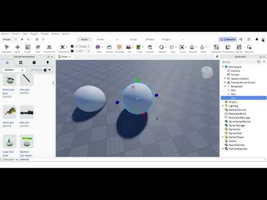Open the Toolbox inventory grid tab
This screenshot has width=267, height=200.
click(x=21, y=63)
